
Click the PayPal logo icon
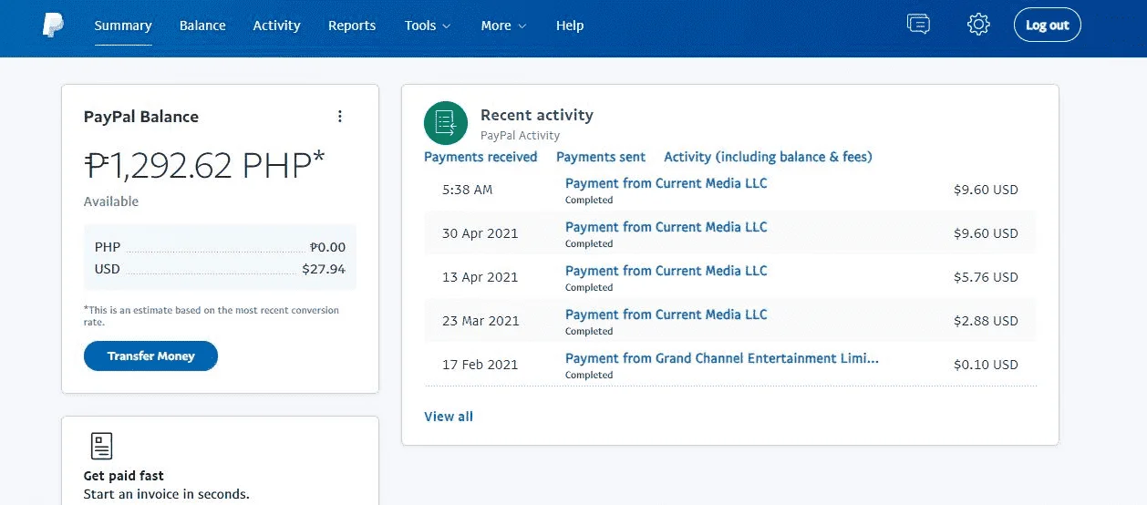click(53, 26)
